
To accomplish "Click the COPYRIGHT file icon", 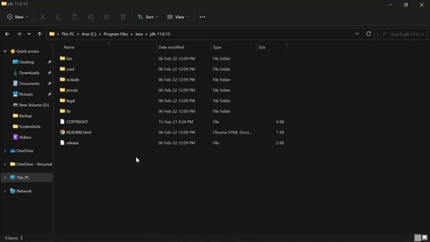I will point(62,122).
